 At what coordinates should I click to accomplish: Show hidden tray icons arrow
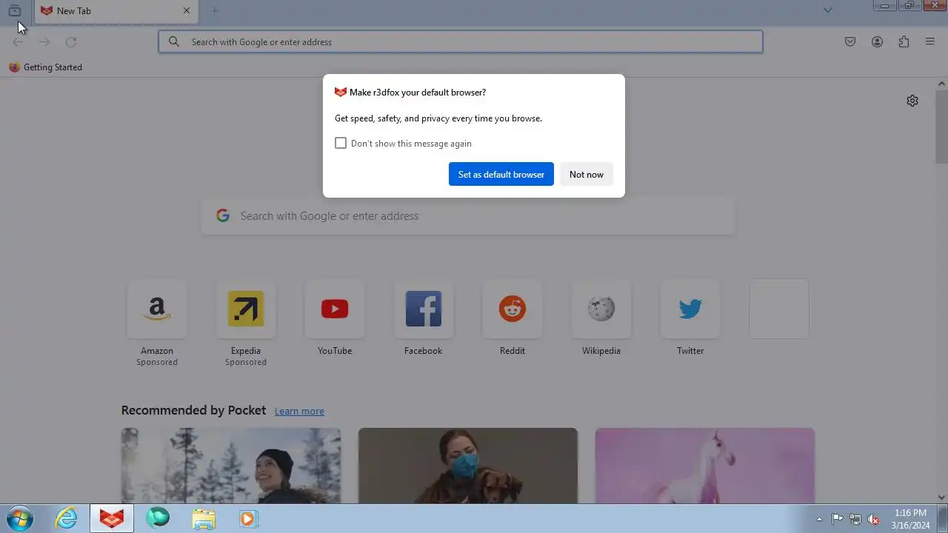819,519
